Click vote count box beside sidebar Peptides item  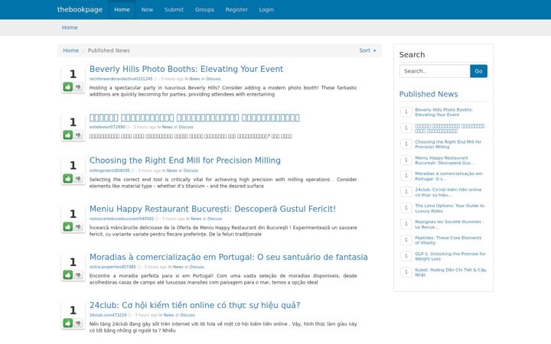[x=406, y=240]
